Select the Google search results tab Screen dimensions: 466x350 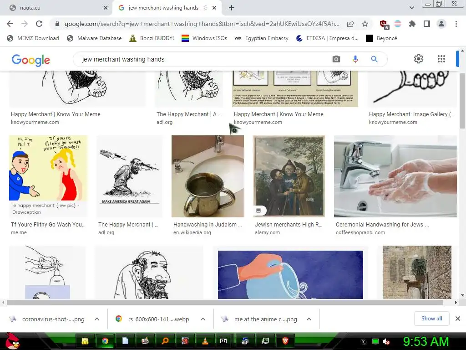(x=167, y=8)
